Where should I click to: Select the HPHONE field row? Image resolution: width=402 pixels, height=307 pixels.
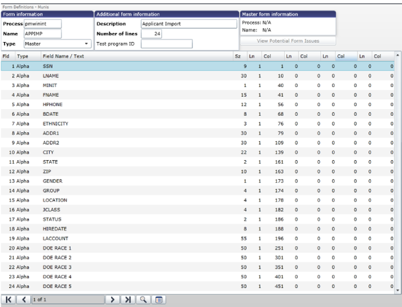pyautogui.click(x=198, y=105)
